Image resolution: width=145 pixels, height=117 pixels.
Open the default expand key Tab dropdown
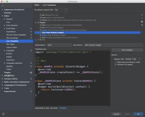[x=61, y=10]
